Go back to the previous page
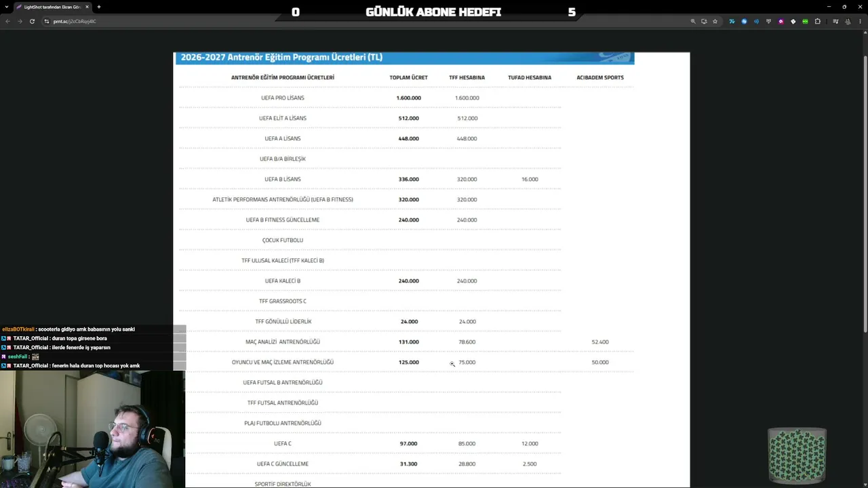 (x=8, y=21)
